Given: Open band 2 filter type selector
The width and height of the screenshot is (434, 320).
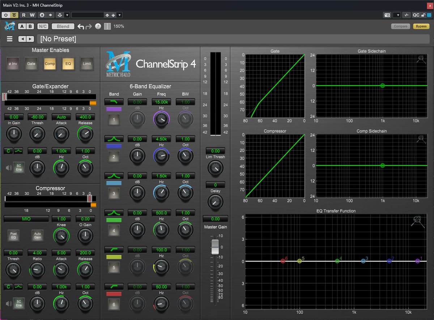Looking at the screenshot, I should point(114,139).
